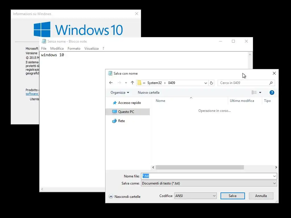
Task: Go back in Save As dialog
Action: point(111,83)
